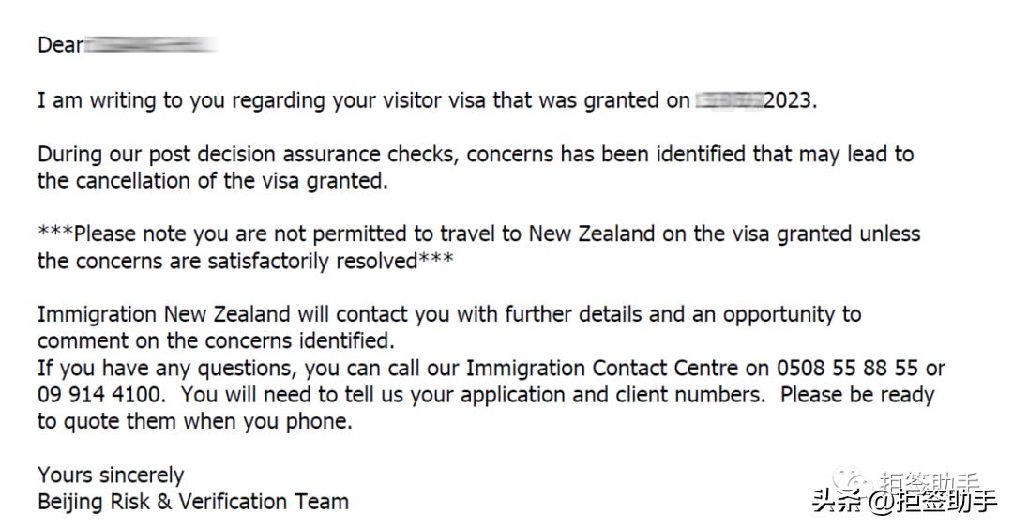Click the leading asterisks before "Please note"
This screenshot has width=1013, height=529.
coord(55,234)
